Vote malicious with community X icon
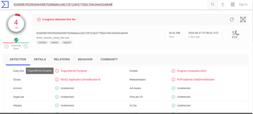 [x=6, y=47]
